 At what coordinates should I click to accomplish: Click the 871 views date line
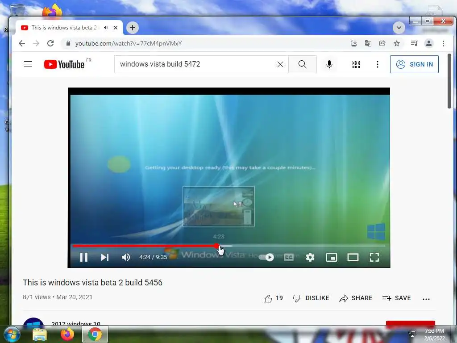[58, 297]
